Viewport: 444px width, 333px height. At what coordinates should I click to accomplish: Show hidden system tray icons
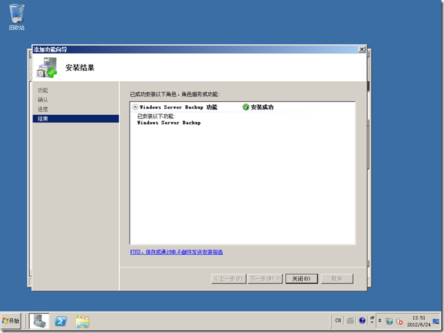(x=380, y=321)
